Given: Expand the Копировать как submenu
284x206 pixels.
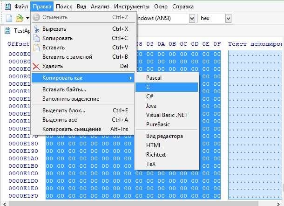Looking at the screenshot, I should (83, 78).
